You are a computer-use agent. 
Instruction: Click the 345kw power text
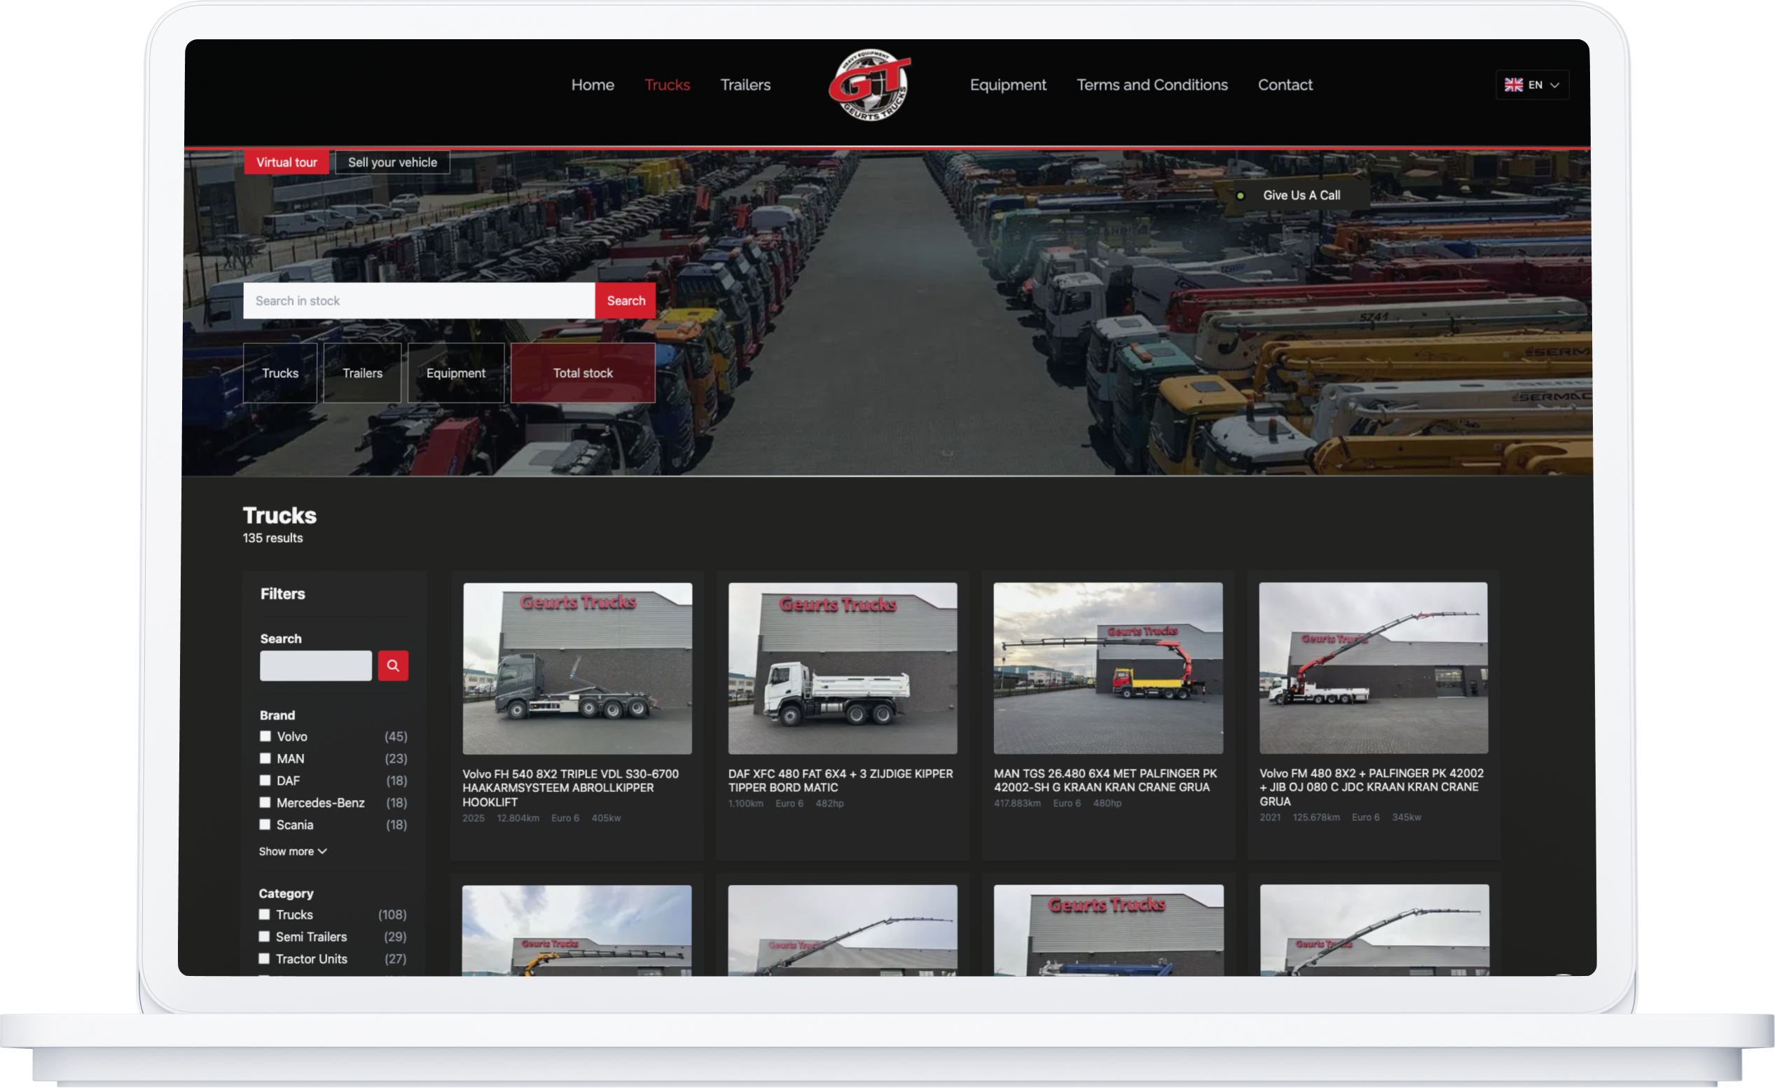click(x=1406, y=818)
